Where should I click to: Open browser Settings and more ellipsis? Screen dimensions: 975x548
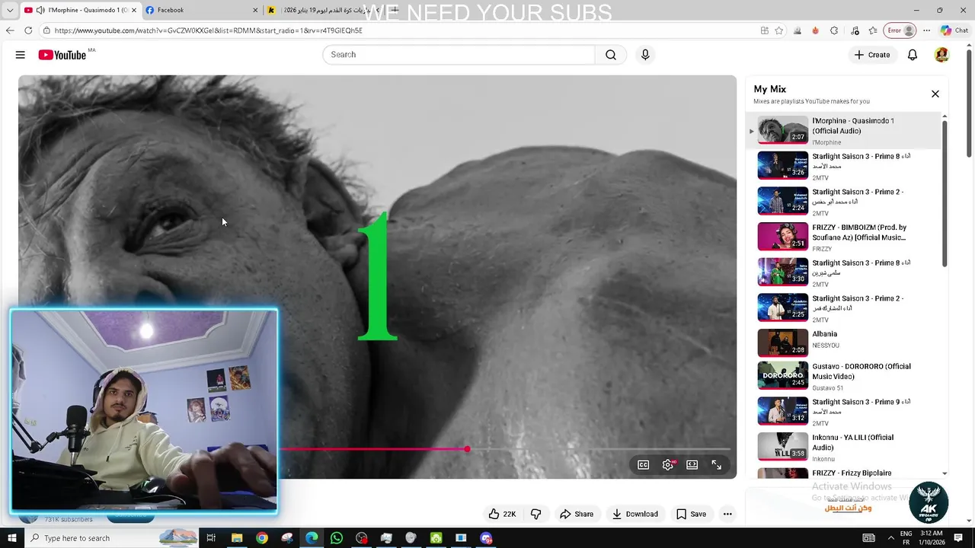click(x=926, y=30)
